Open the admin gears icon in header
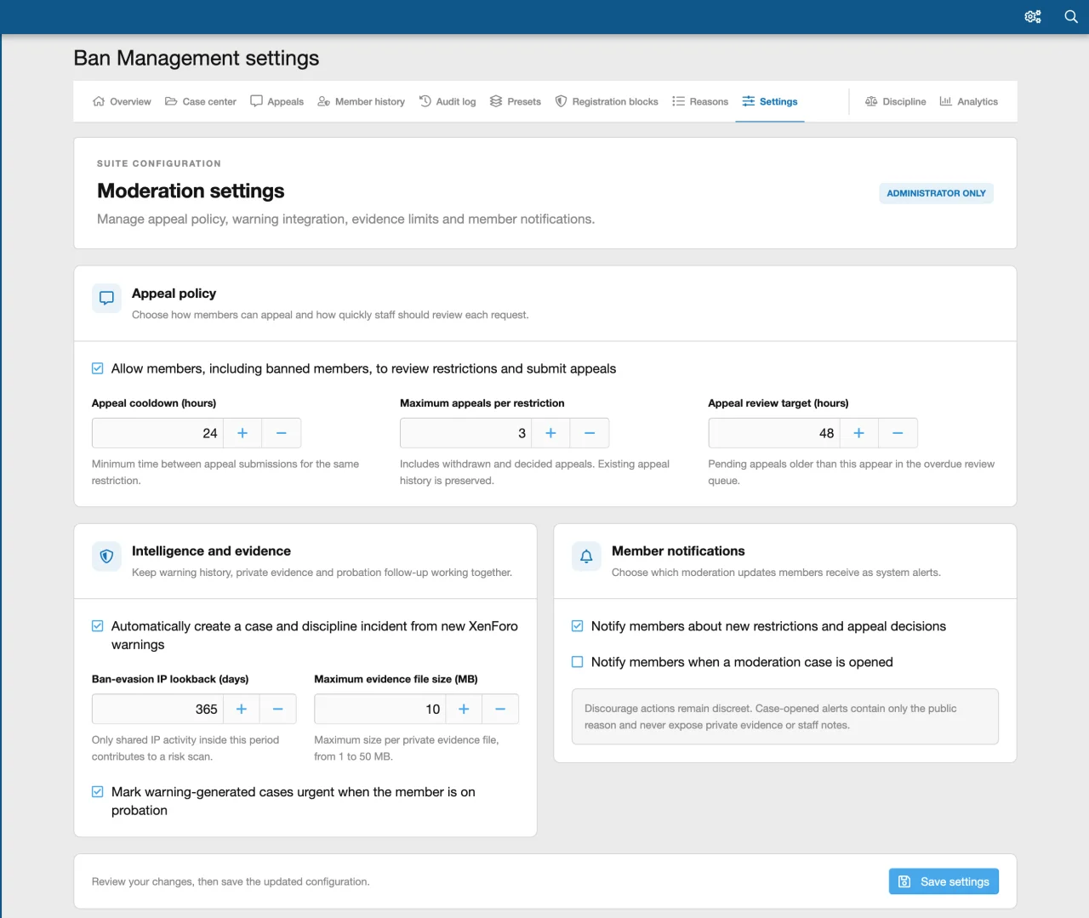The image size is (1089, 918). pyautogui.click(x=1033, y=16)
